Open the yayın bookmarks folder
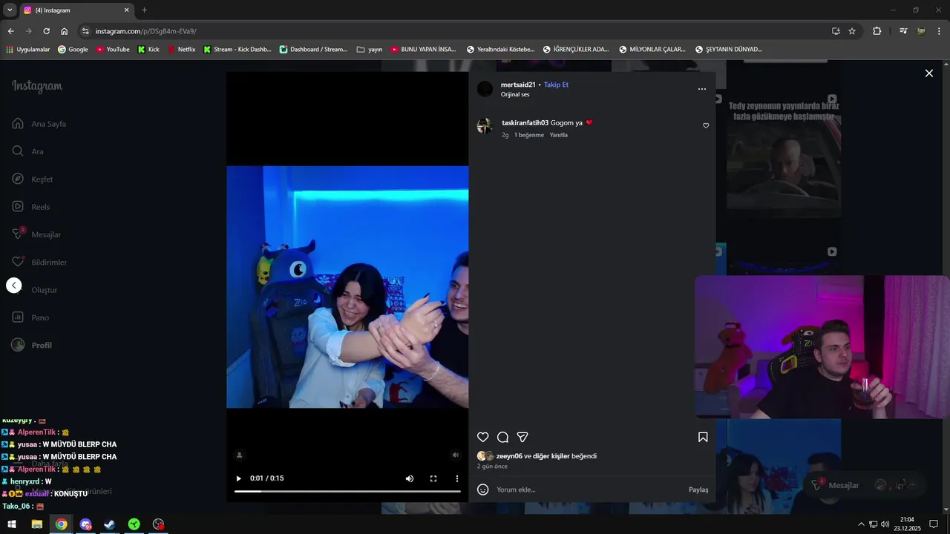This screenshot has height=534, width=950. 370,50
